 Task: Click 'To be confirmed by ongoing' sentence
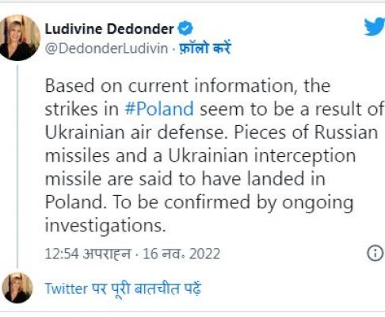click(233, 202)
